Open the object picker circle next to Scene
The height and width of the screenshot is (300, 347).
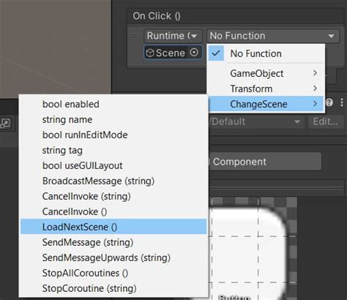[x=194, y=53]
